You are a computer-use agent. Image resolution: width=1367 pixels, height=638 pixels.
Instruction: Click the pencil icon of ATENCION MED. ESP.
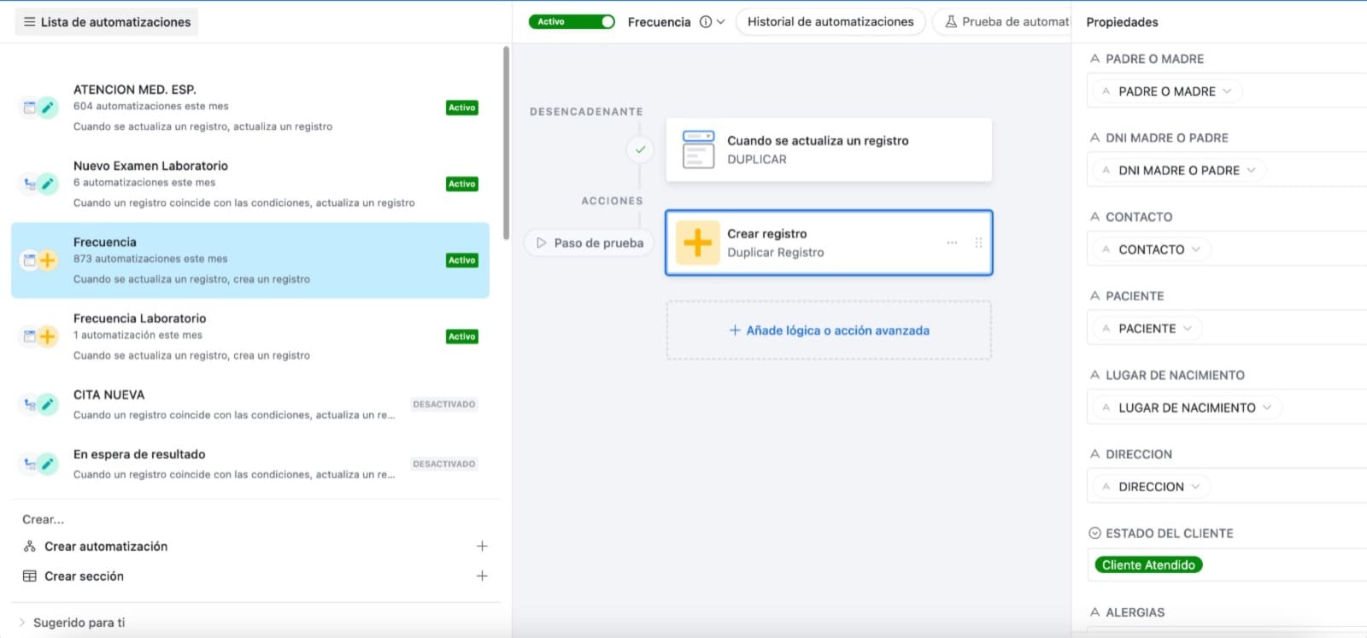point(48,108)
